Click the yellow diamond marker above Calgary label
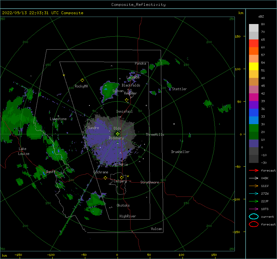 pyautogui.click(x=122, y=177)
